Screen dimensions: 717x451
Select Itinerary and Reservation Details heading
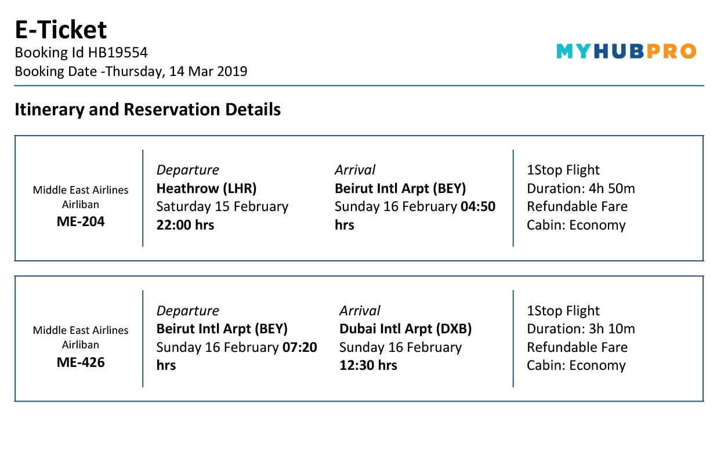point(147,109)
